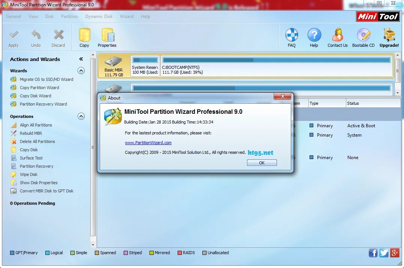Open the Twitter icon link
This screenshot has width=404, height=268.
pos(384,253)
